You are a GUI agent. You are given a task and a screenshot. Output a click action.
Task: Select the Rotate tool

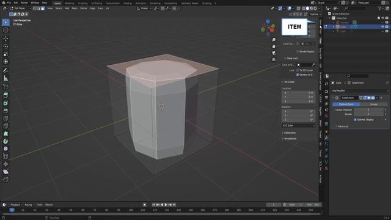[5, 46]
